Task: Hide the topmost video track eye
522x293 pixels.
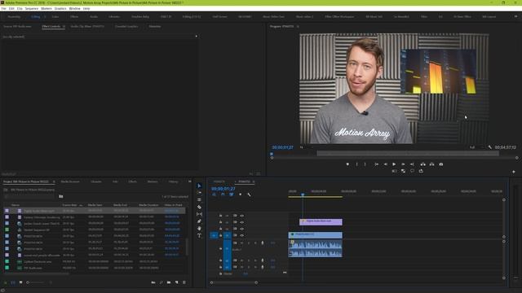Action: [242, 216]
